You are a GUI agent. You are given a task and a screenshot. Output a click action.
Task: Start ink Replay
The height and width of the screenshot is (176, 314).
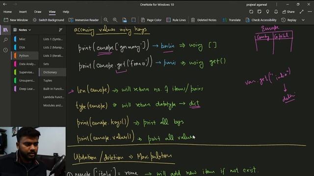click(289, 20)
